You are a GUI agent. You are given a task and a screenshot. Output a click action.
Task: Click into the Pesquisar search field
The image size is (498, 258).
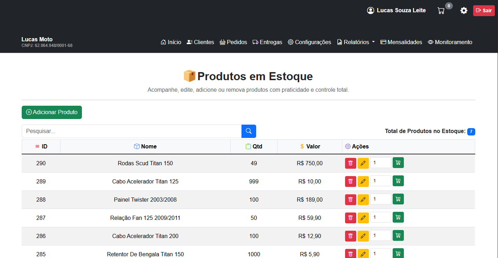(129, 131)
